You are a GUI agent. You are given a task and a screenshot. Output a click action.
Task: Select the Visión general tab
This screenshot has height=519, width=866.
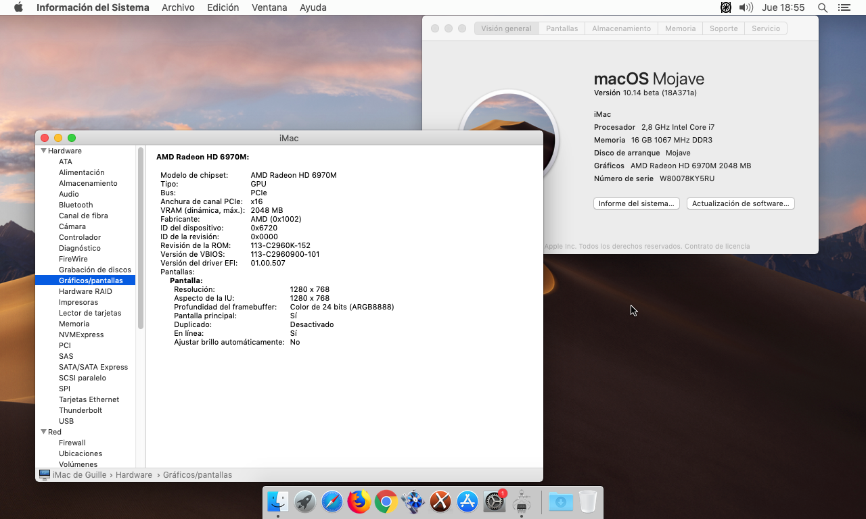click(506, 28)
